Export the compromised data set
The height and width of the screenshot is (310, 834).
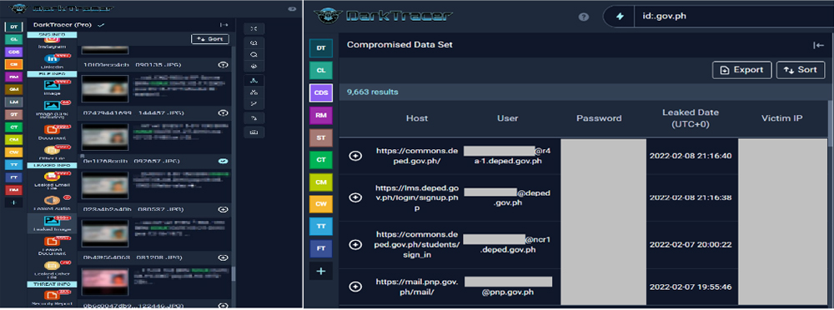pos(742,70)
